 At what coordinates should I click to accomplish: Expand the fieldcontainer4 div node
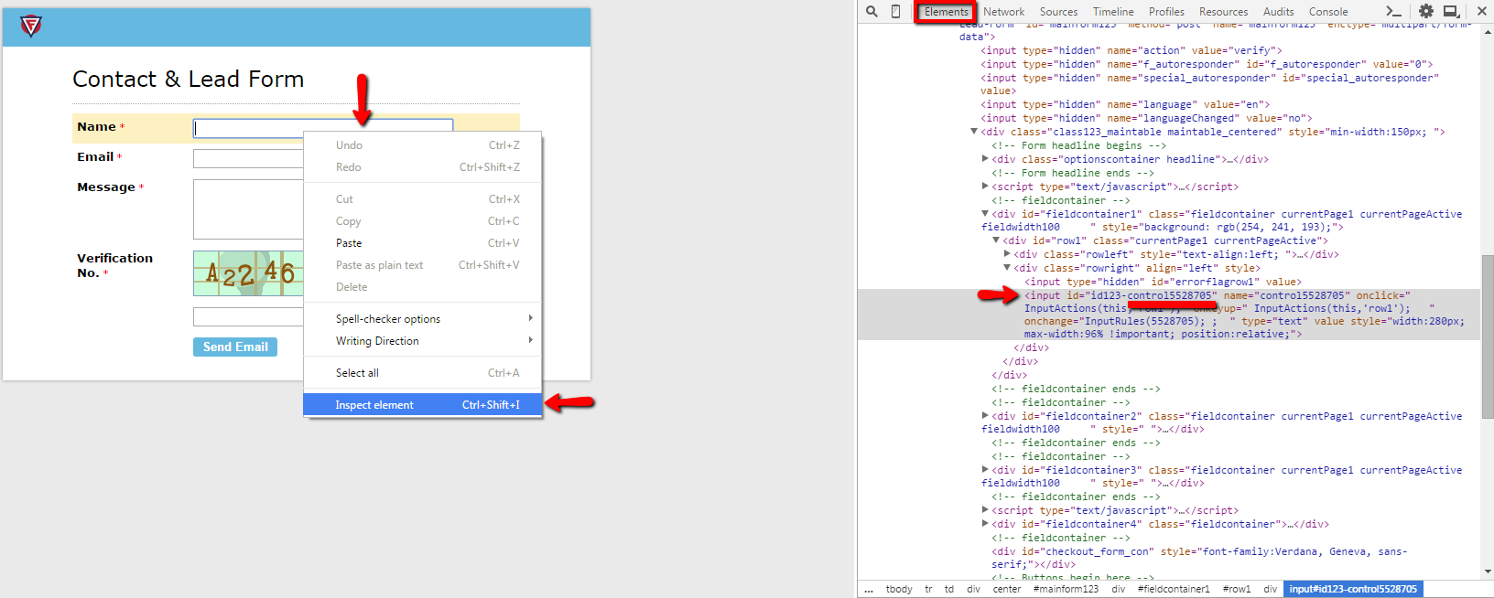985,524
